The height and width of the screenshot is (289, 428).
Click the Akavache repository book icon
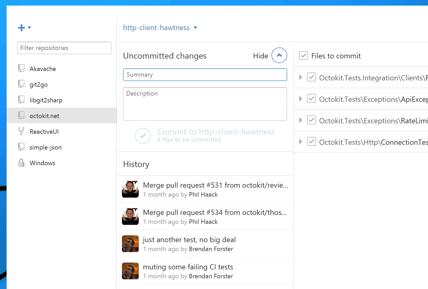pos(21,68)
